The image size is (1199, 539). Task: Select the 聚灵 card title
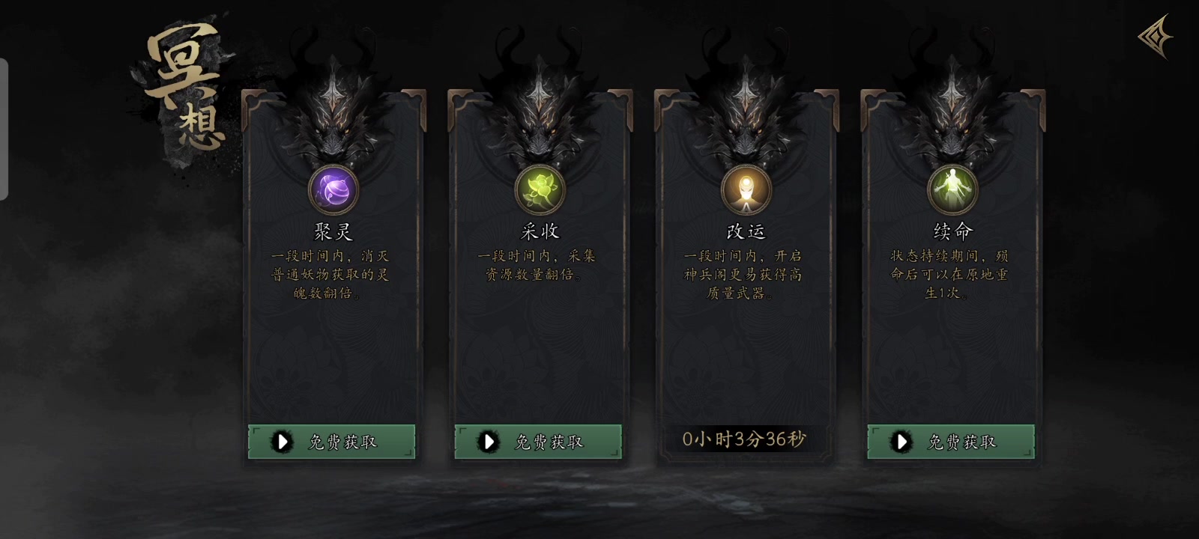(x=333, y=231)
